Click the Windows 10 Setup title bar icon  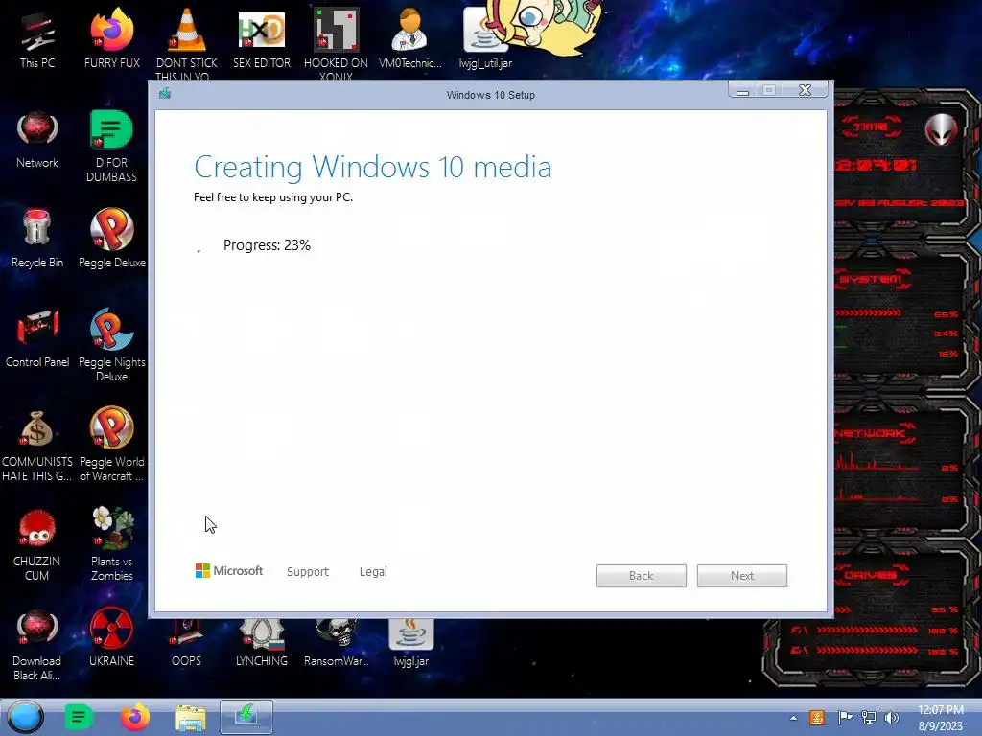165,93
